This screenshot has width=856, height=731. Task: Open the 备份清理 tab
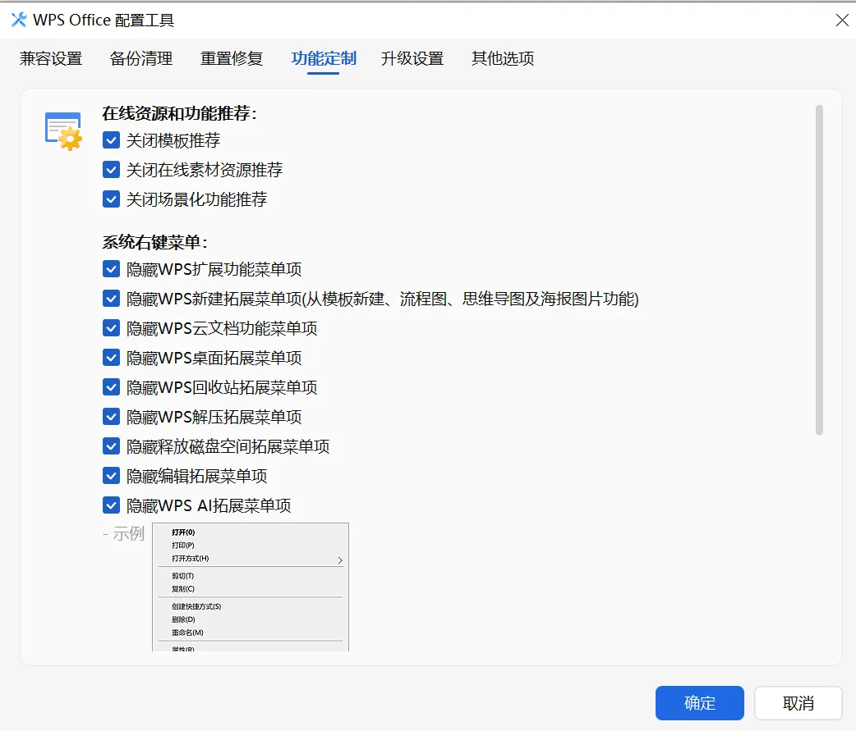(141, 58)
